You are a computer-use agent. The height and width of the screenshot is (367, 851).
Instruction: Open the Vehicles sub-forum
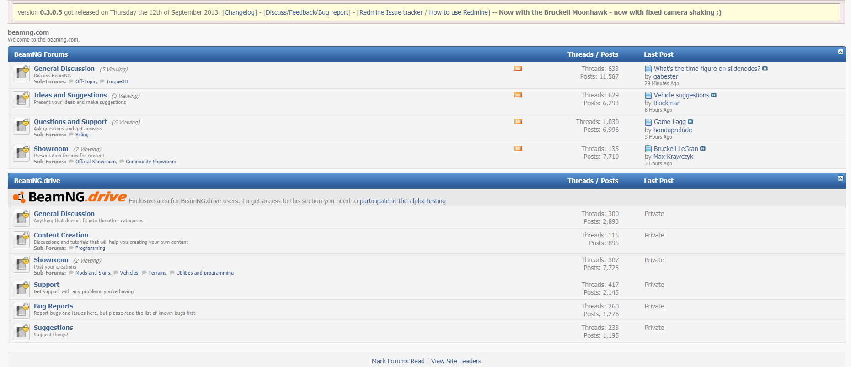(129, 273)
